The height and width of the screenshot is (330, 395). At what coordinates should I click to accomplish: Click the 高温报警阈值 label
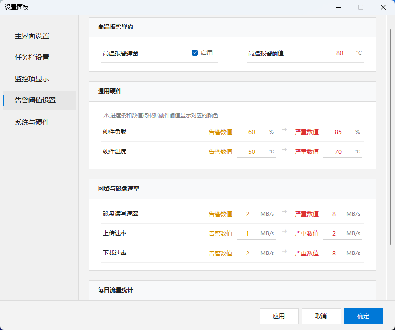pyautogui.click(x=266, y=53)
